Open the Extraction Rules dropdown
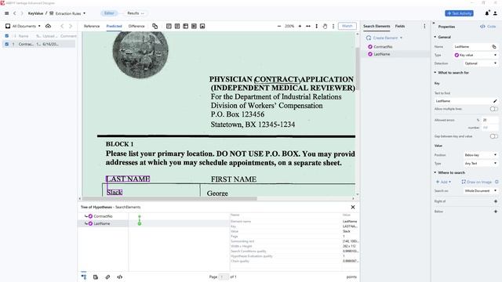502x282 pixels. point(67,13)
